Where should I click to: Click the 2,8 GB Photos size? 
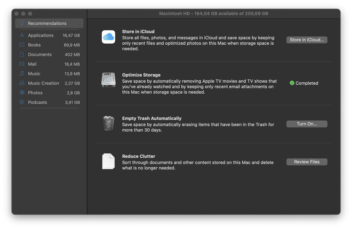point(73,93)
